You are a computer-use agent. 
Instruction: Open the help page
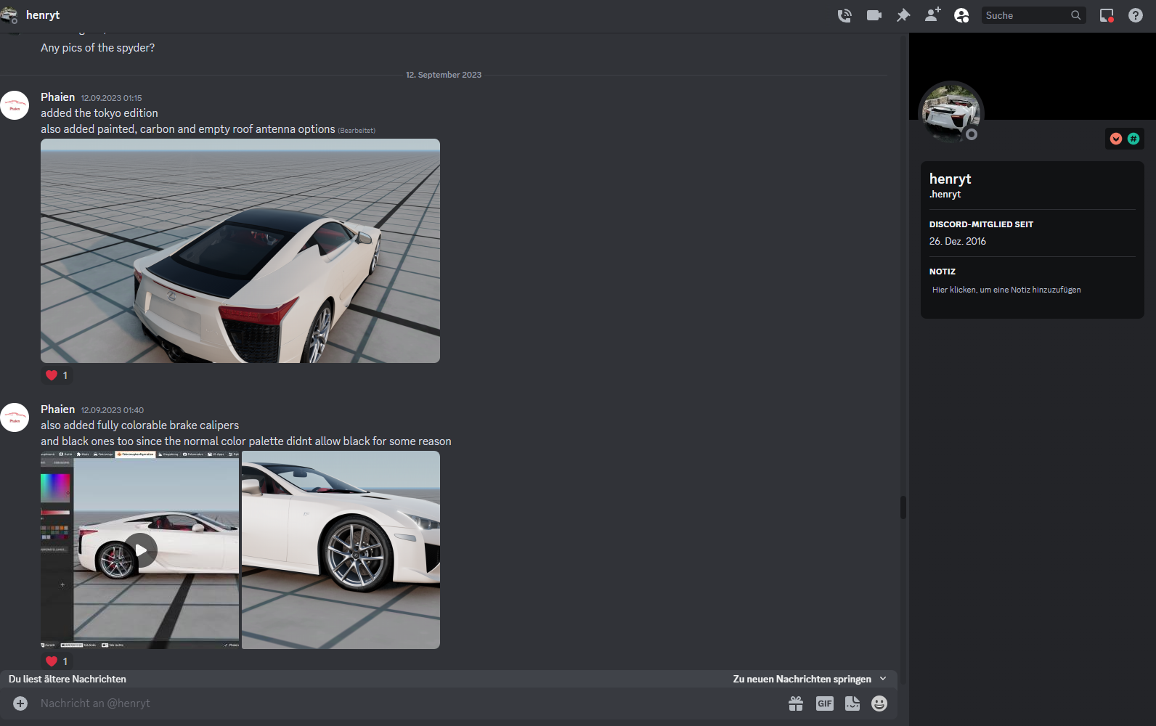coord(1136,15)
